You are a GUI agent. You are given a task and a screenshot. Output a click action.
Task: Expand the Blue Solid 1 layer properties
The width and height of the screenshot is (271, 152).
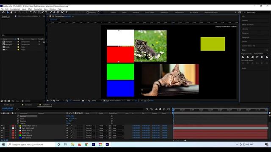11,138
